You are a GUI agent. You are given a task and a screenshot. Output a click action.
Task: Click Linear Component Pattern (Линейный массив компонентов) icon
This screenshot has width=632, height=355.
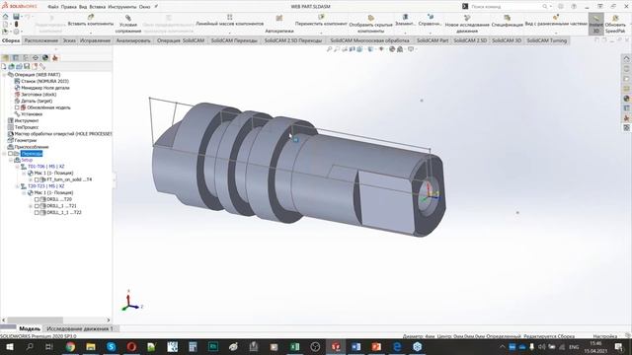230,17
